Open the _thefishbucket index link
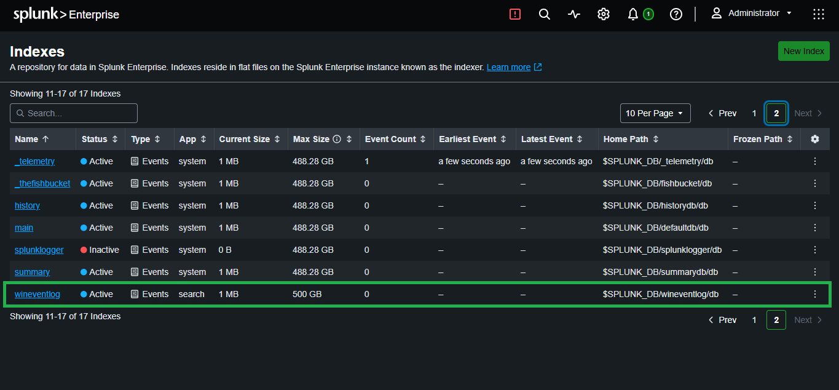The image size is (839, 390). click(x=42, y=183)
